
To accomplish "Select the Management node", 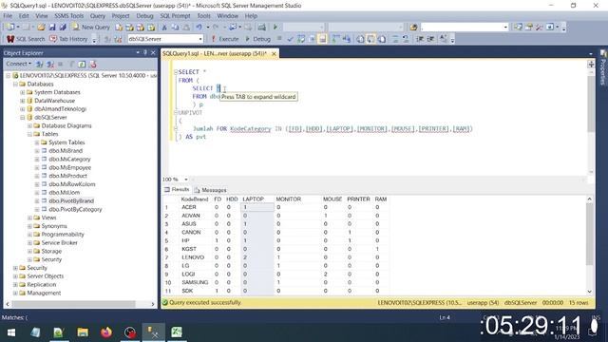I will point(44,293).
